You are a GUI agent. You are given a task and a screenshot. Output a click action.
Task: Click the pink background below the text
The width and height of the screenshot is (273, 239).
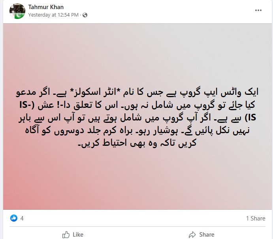coord(137,179)
